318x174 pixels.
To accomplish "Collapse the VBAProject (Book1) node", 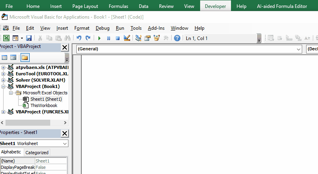I will point(3,86).
